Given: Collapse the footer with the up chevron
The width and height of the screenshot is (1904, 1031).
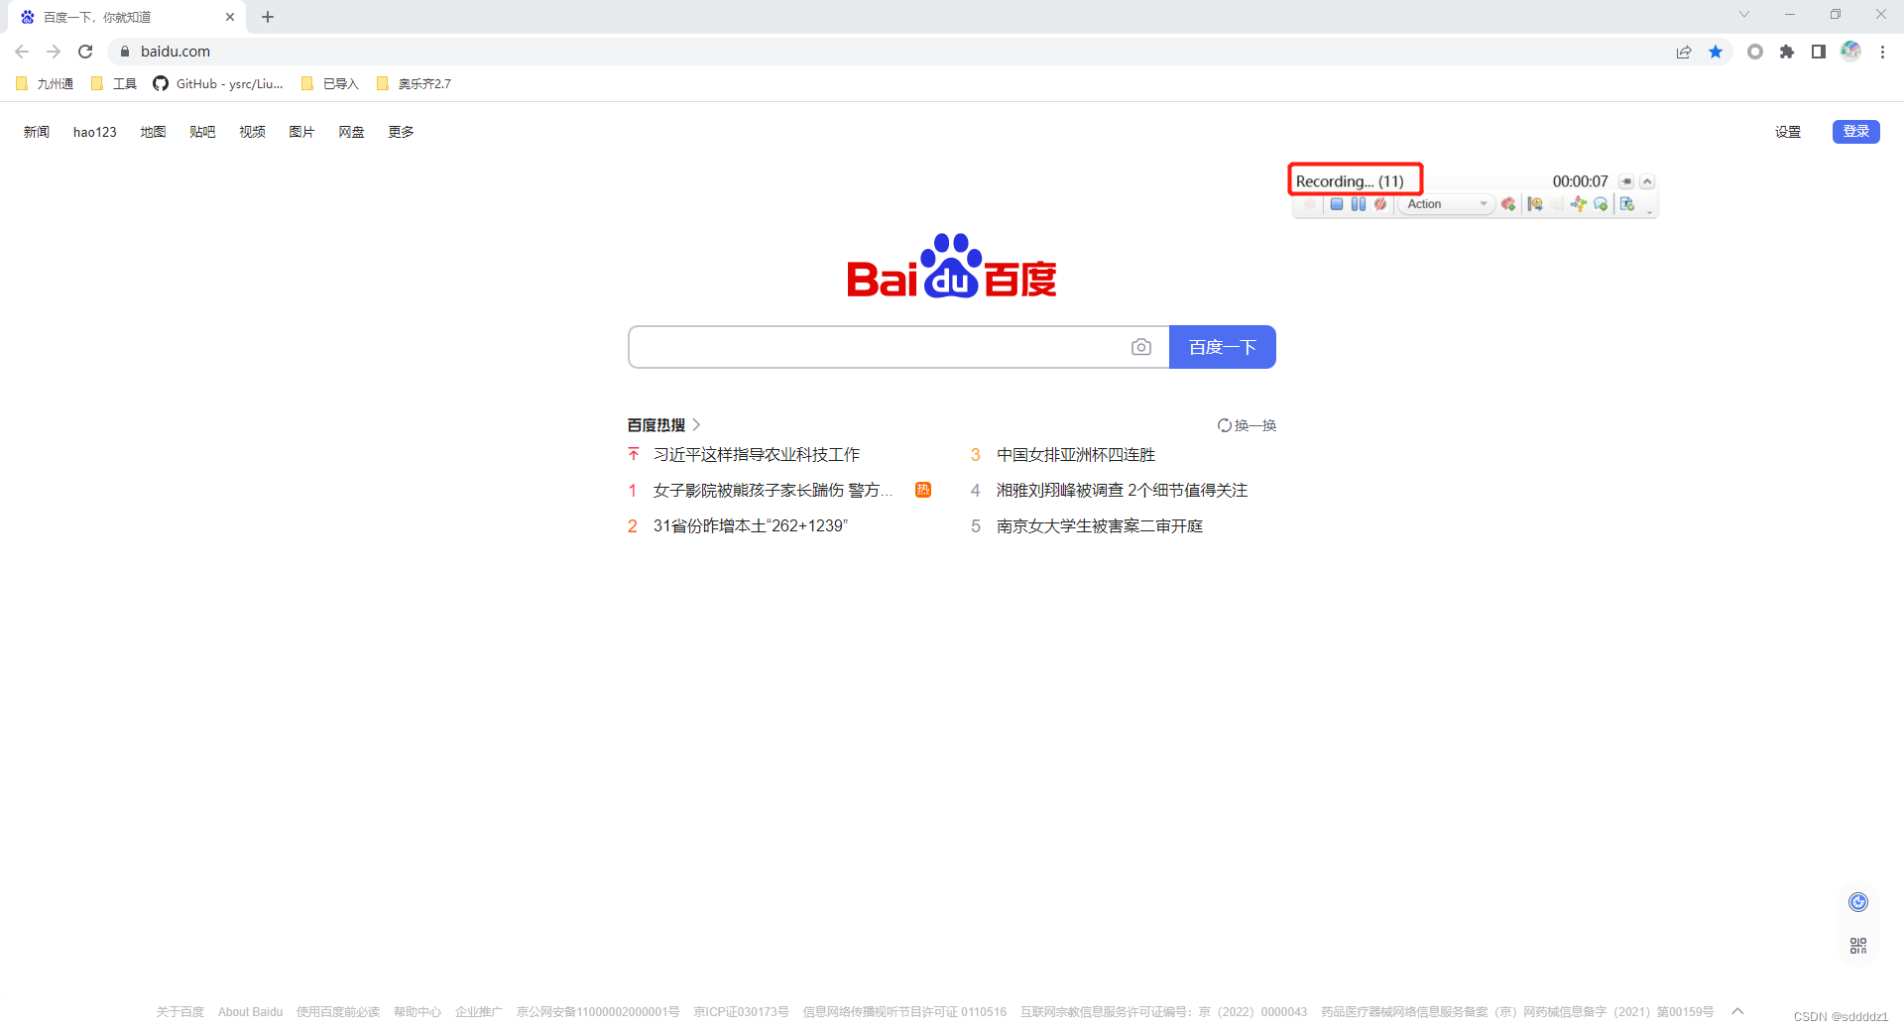Looking at the screenshot, I should tap(1737, 1011).
